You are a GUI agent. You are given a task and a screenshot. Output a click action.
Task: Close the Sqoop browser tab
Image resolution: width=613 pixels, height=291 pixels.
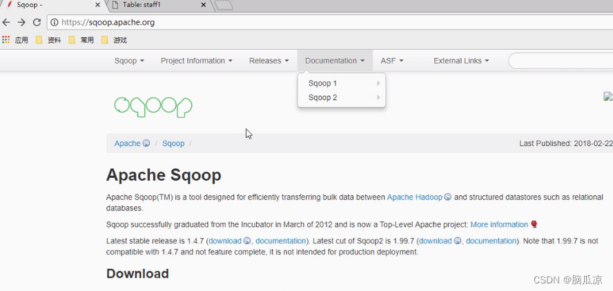(x=98, y=5)
